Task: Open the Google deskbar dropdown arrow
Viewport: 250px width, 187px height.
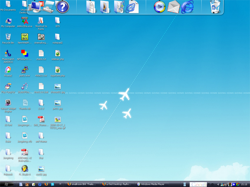Action: point(208,184)
